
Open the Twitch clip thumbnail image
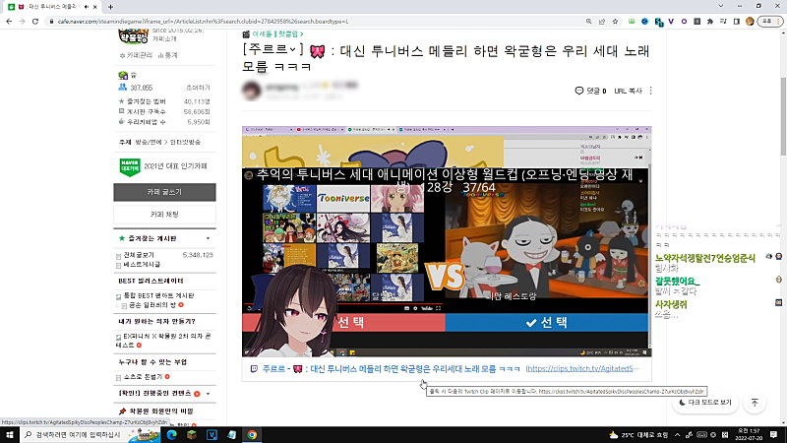447,241
